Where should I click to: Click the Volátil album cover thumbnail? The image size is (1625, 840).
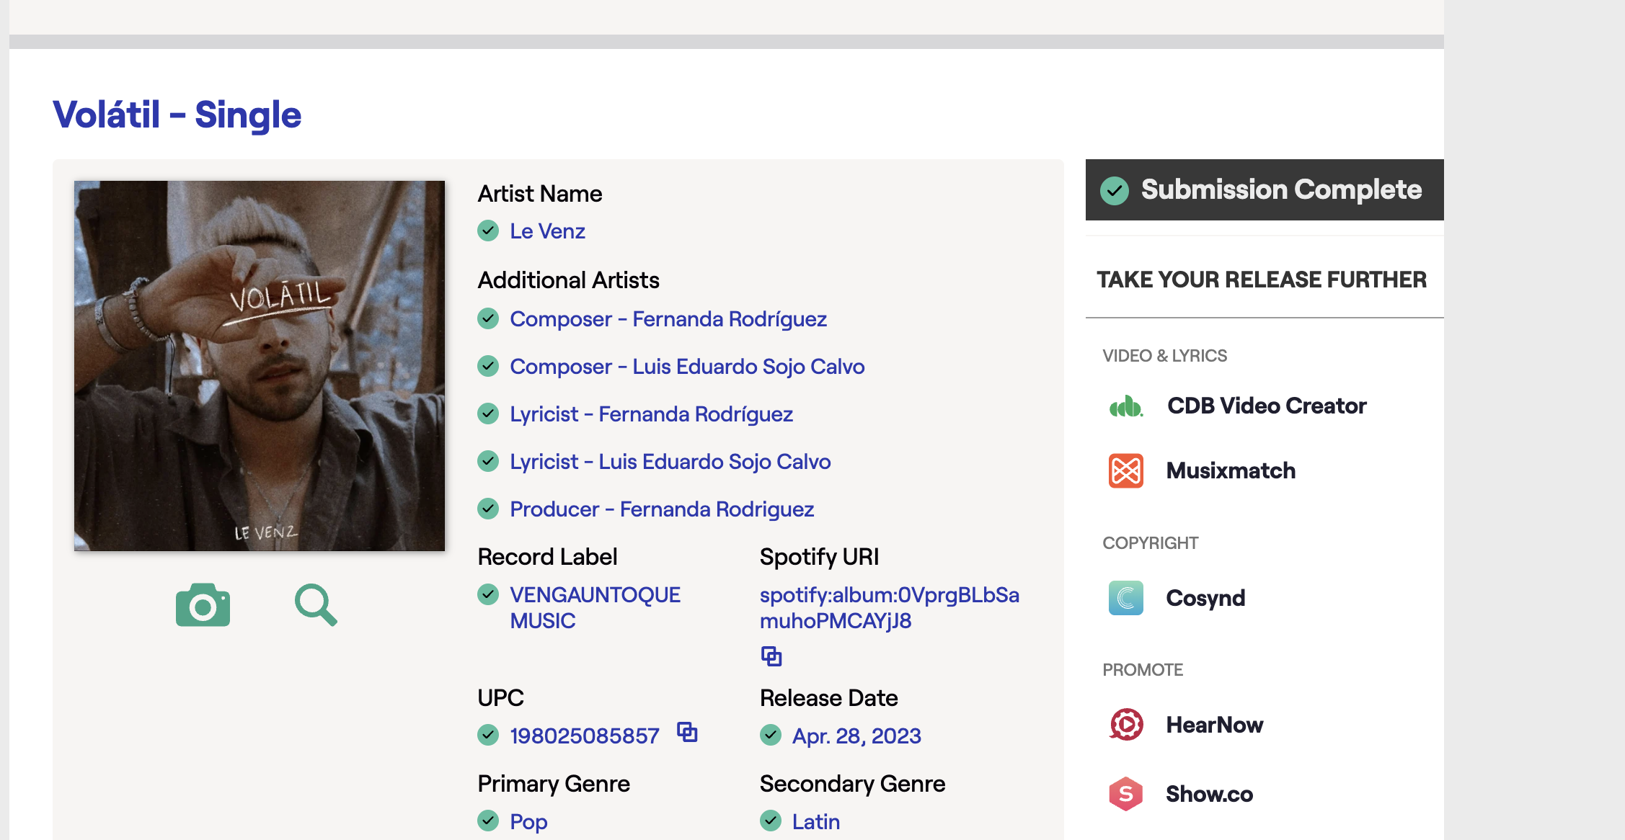tap(260, 366)
